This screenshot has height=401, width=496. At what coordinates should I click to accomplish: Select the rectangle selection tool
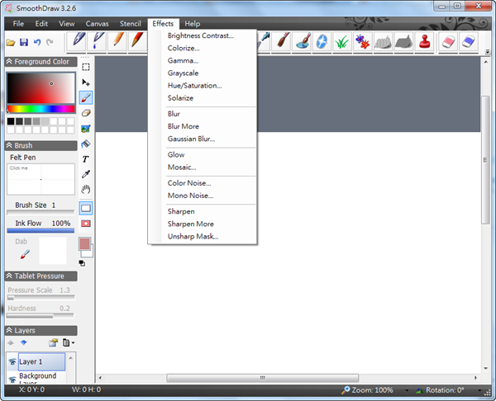tap(86, 67)
